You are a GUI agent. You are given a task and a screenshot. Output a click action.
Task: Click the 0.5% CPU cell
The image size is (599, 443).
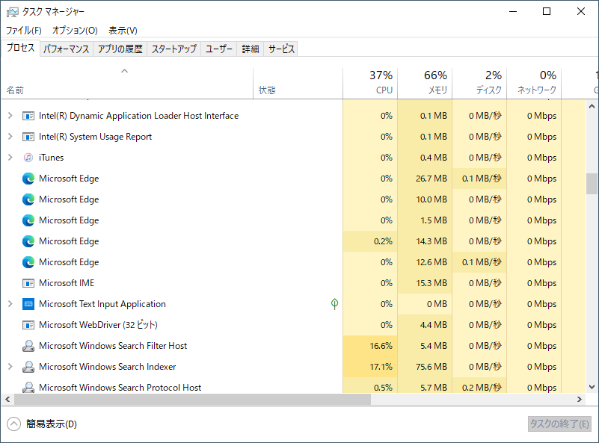coord(370,386)
